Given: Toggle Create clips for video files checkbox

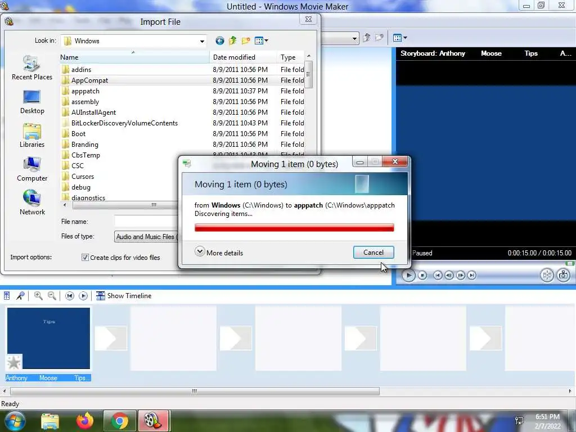Looking at the screenshot, I should 85,258.
